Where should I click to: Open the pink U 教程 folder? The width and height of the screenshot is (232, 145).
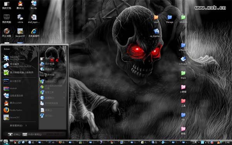[x=183, y=89]
